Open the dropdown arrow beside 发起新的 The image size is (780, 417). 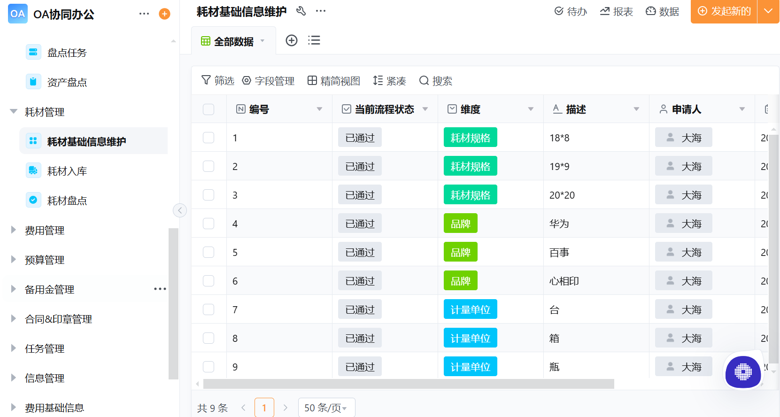[x=769, y=11]
